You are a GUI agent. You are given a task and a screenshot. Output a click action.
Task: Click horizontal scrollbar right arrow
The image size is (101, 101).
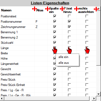tap(94, 98)
